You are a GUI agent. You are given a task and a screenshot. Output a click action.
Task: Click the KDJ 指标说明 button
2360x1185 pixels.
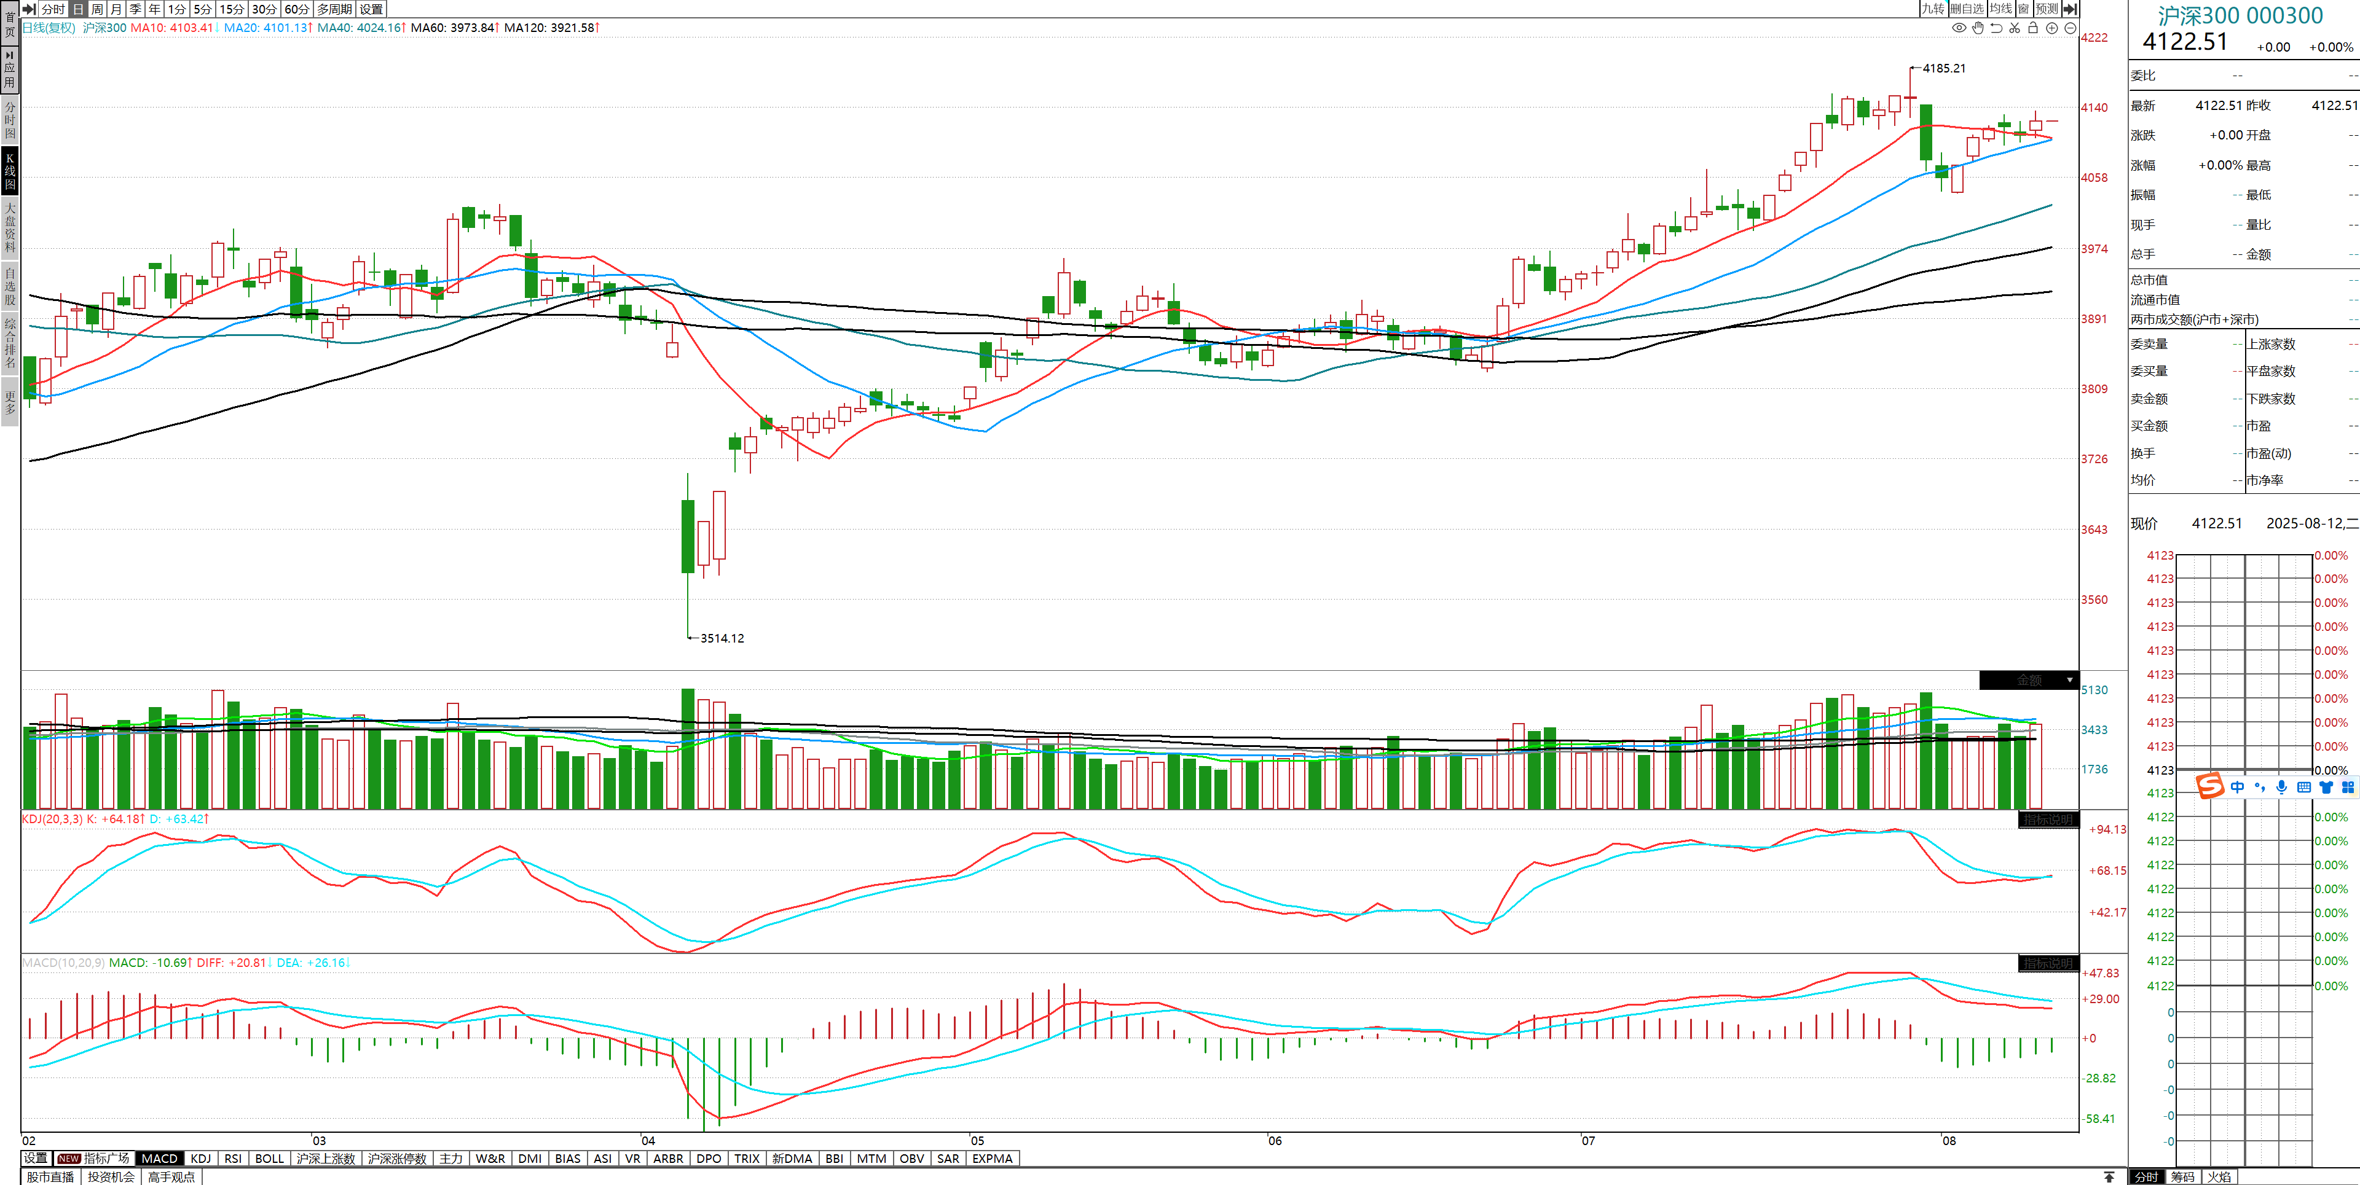click(x=2048, y=819)
